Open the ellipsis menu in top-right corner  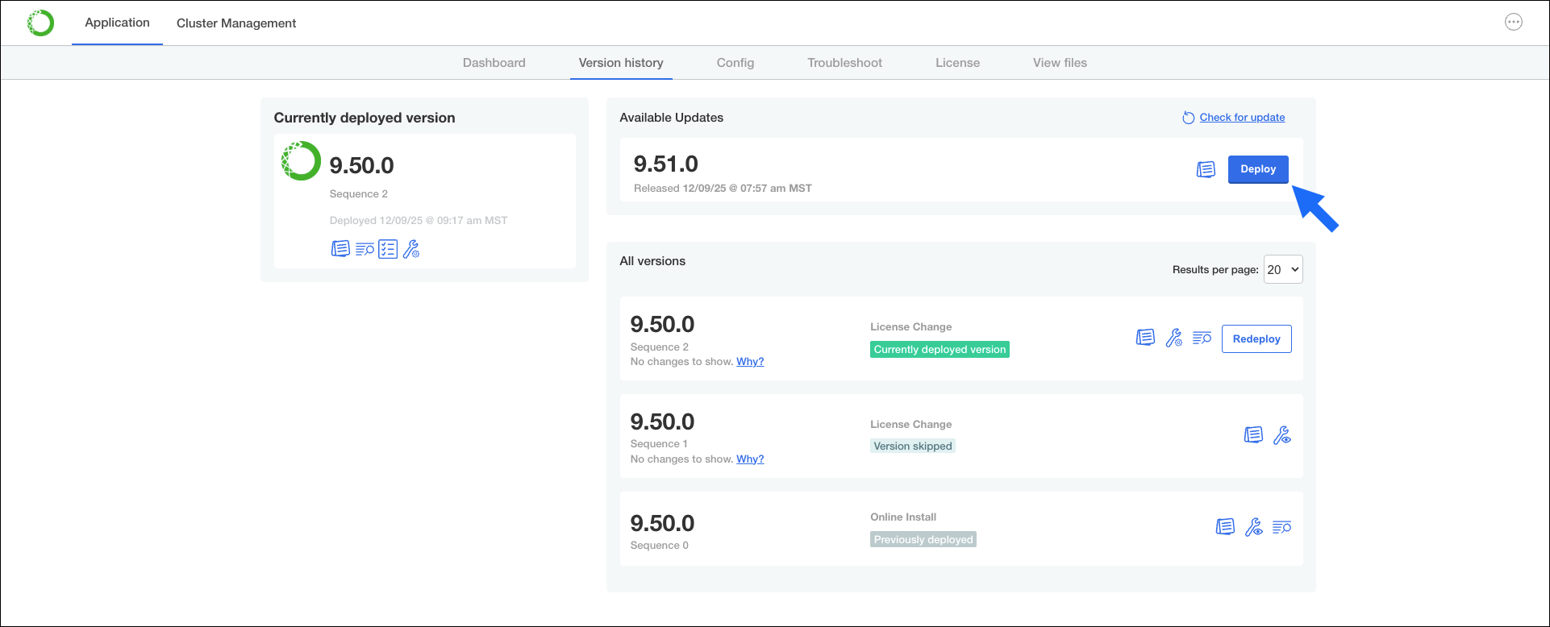(1514, 23)
